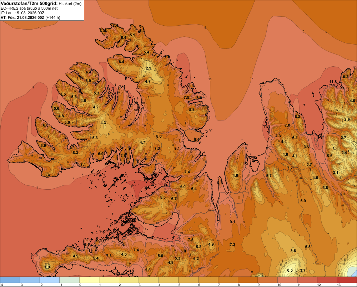Viewport: 357px width, 287px height.
Task: Select the temperature value '8.4' on the map
Action: pyautogui.click(x=196, y=139)
